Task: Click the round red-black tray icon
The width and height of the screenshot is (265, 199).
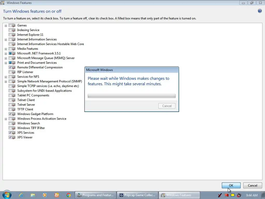Action: (x=239, y=195)
